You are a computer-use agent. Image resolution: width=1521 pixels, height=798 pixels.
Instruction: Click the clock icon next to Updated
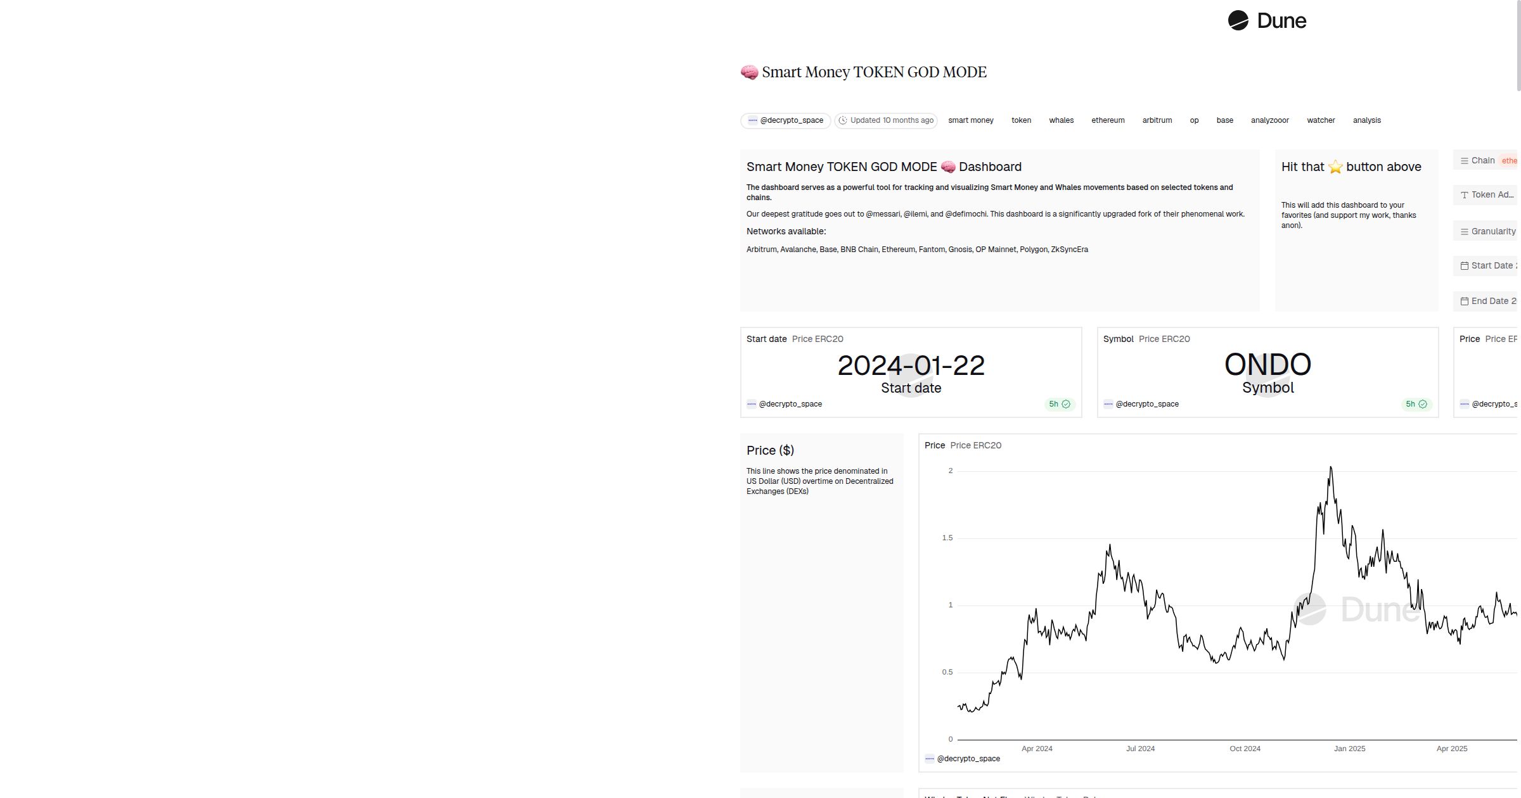tap(844, 120)
